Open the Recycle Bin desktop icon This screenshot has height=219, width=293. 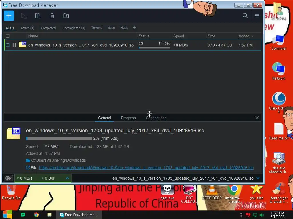(x=11, y=192)
